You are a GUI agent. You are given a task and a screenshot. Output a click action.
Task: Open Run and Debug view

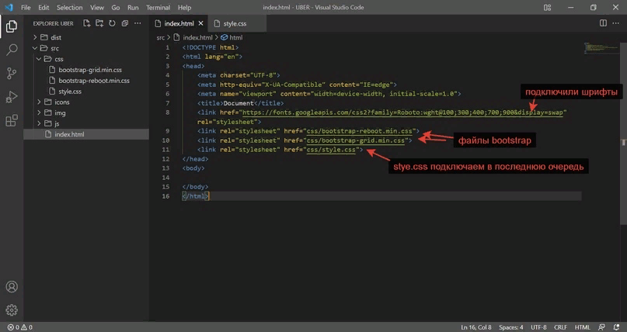[12, 97]
